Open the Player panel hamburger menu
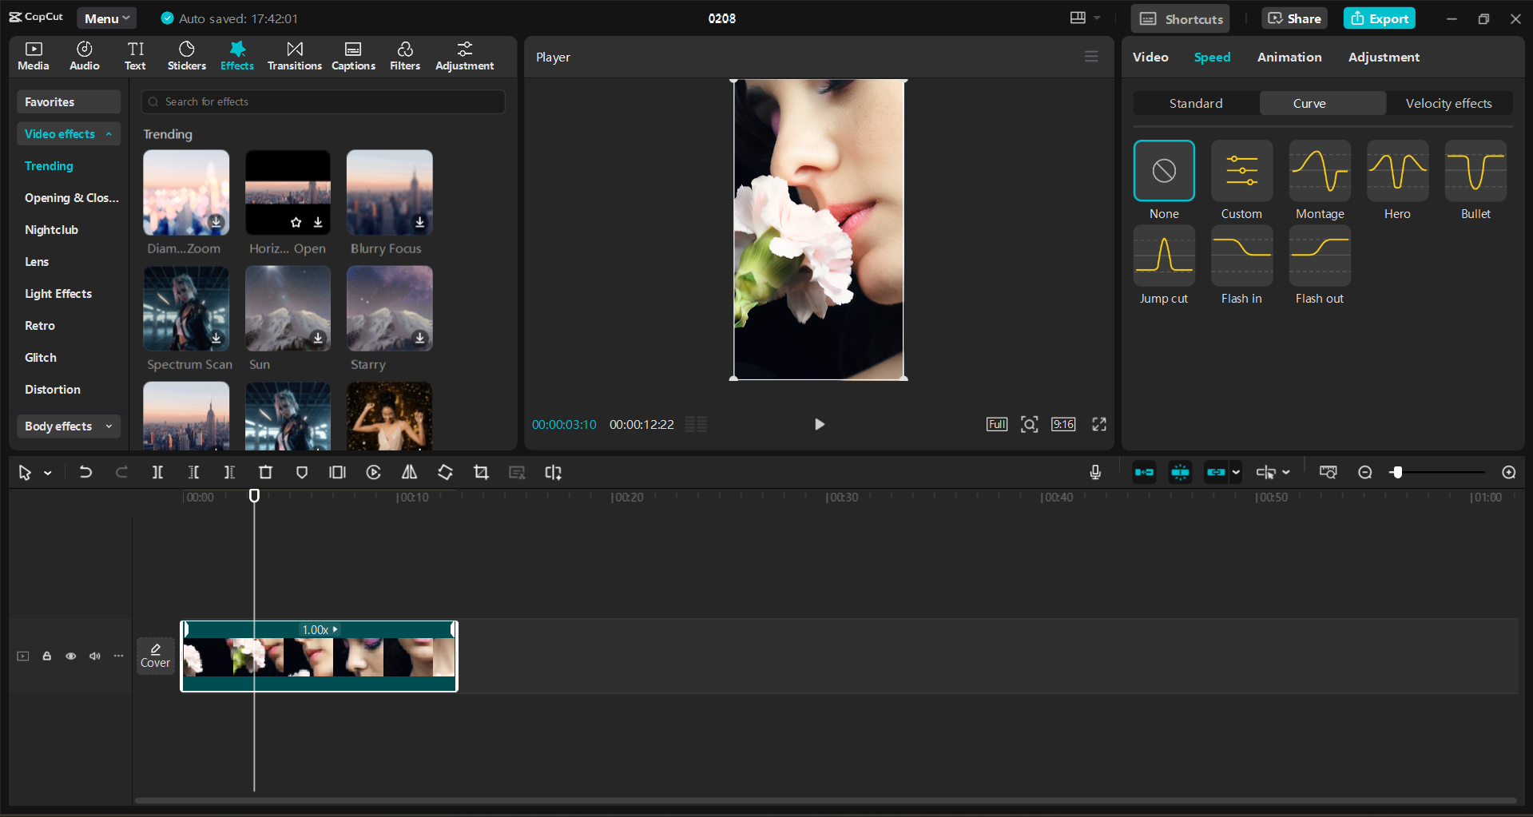This screenshot has height=817, width=1533. [1091, 57]
